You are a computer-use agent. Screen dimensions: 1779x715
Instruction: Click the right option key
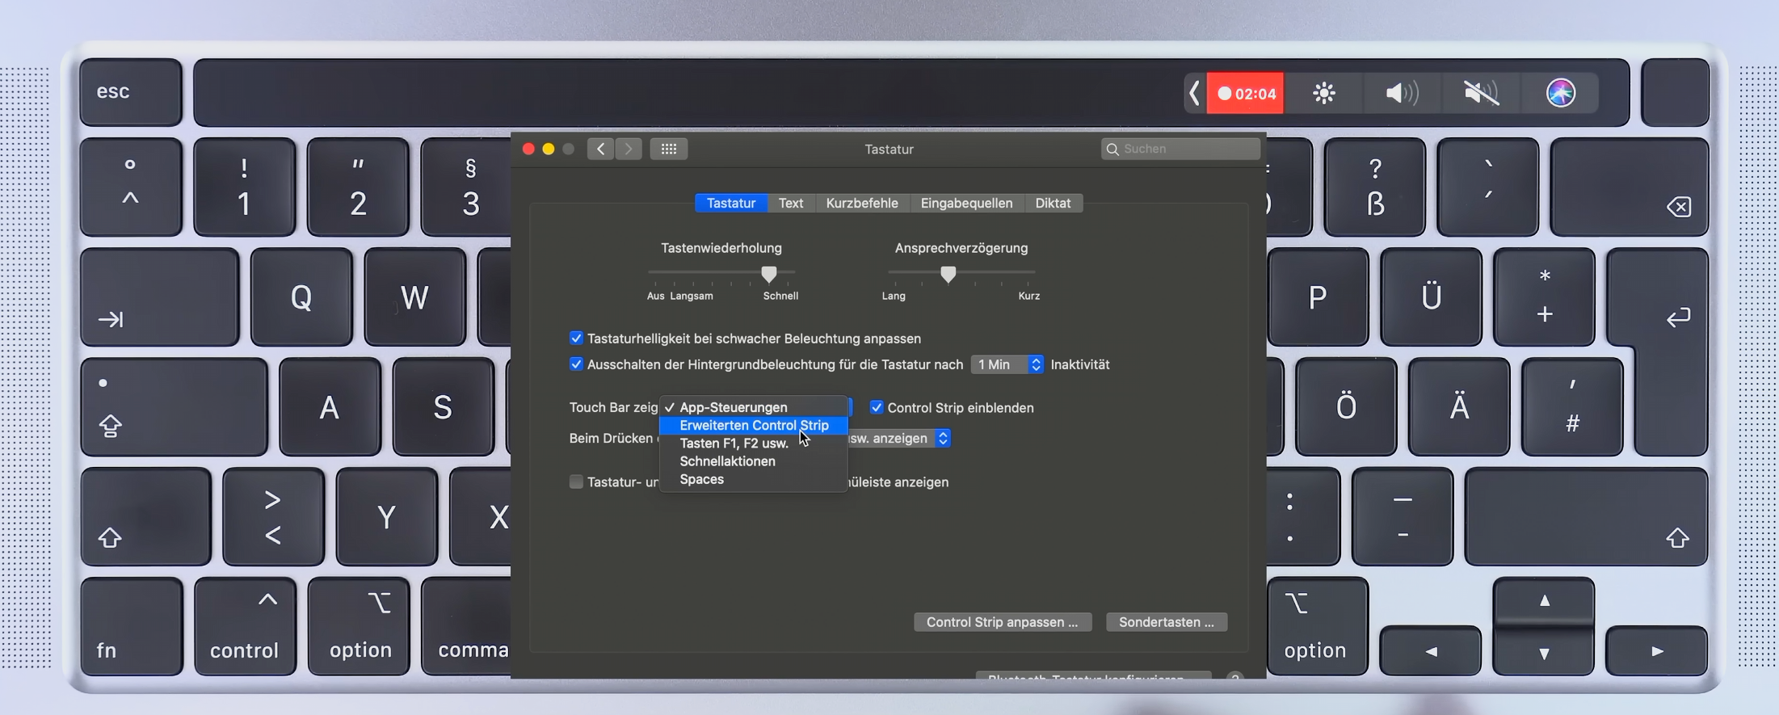click(1317, 626)
